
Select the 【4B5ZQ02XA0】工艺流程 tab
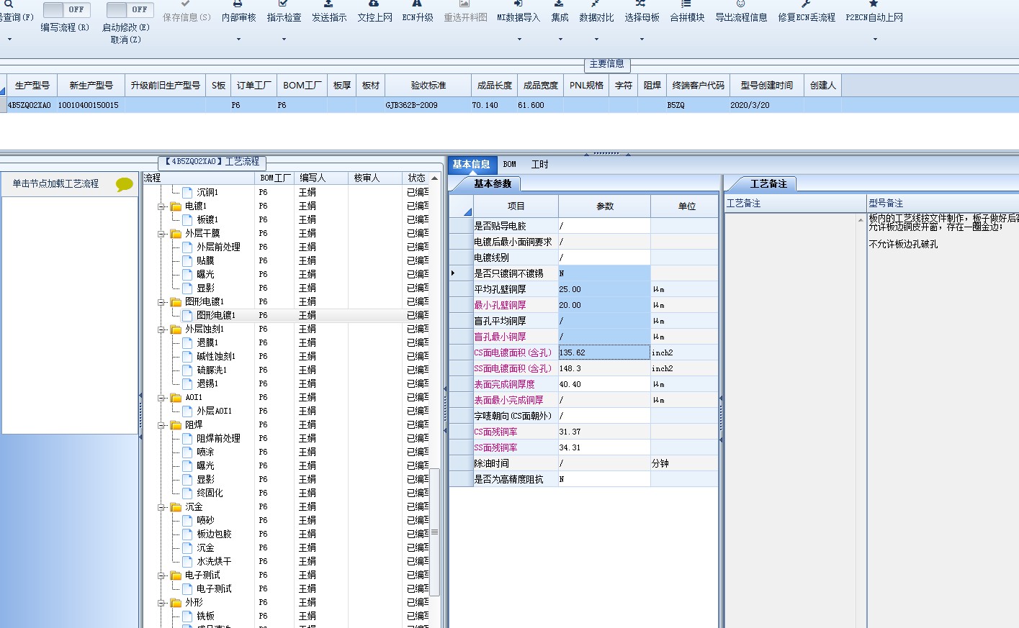(212, 162)
